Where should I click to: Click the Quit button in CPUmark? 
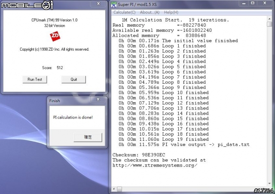(x=73, y=79)
